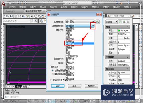Screen dimensions: 143x103
Task: Open the 标注(N) menu
Action: (x=85, y=7)
